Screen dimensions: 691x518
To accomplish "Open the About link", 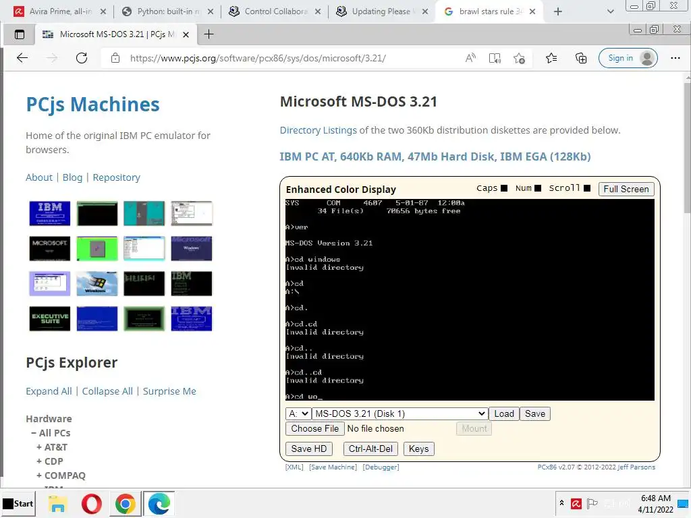I will pos(38,177).
